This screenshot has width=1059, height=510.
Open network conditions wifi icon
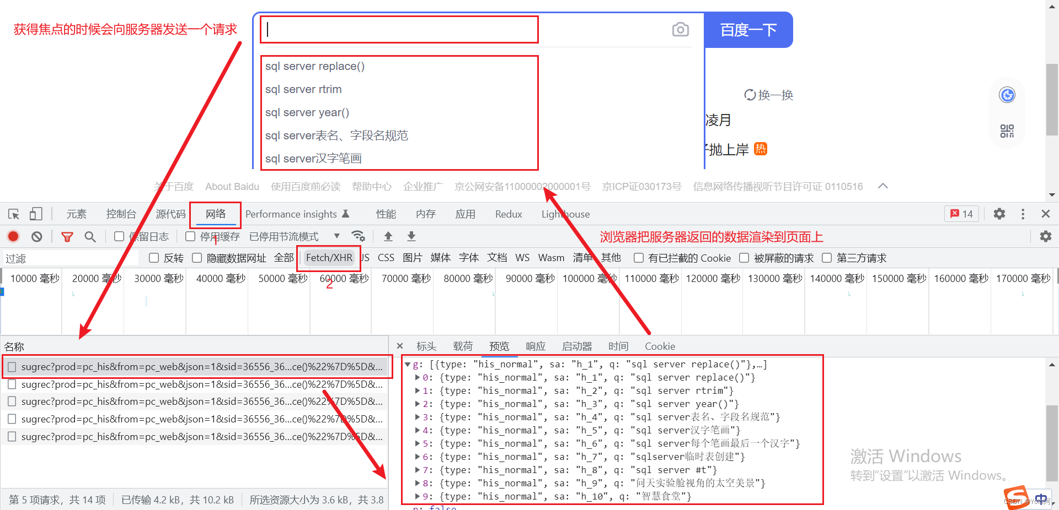[359, 236]
